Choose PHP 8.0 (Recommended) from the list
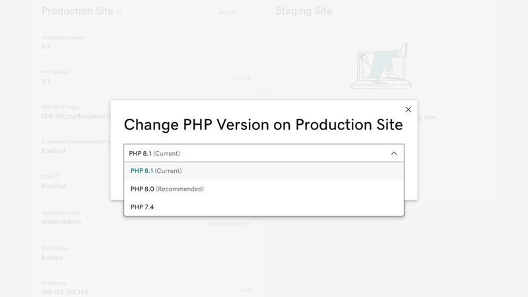 click(x=167, y=189)
